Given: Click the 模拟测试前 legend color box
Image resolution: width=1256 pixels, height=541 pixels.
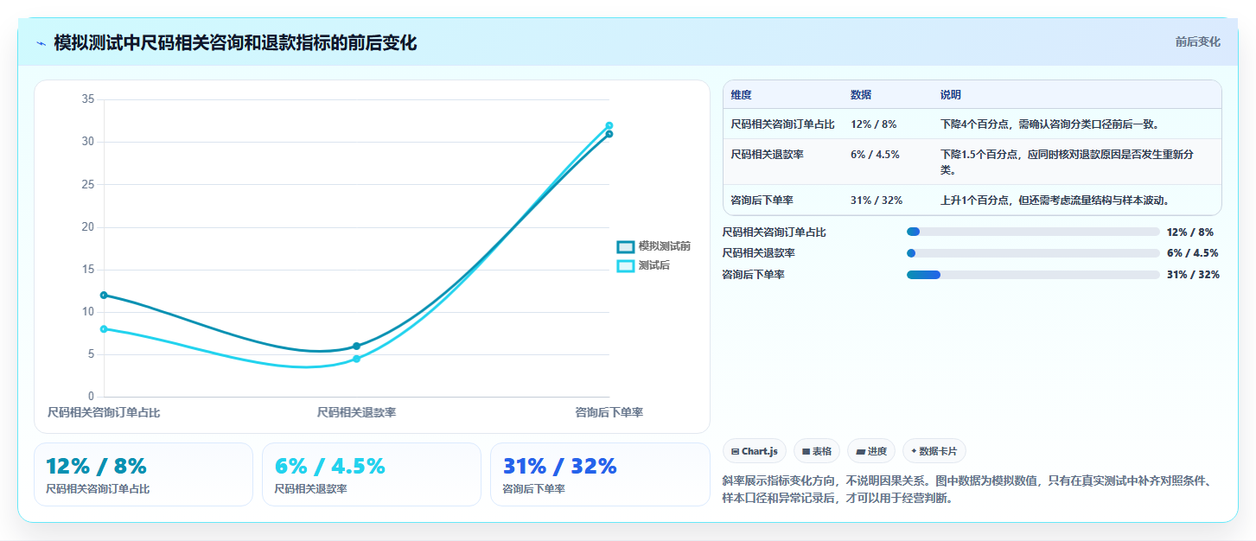Looking at the screenshot, I should click(625, 246).
